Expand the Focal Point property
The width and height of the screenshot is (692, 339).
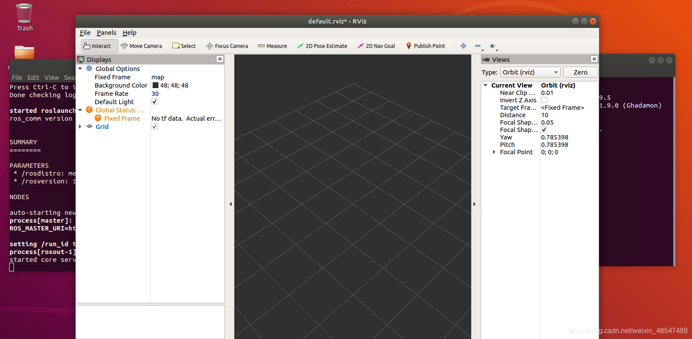pyautogui.click(x=494, y=152)
